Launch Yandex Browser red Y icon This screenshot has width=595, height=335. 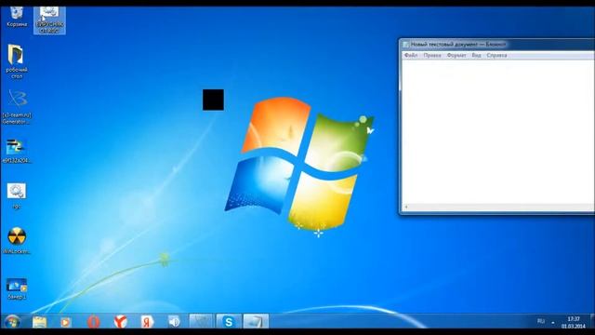121,322
